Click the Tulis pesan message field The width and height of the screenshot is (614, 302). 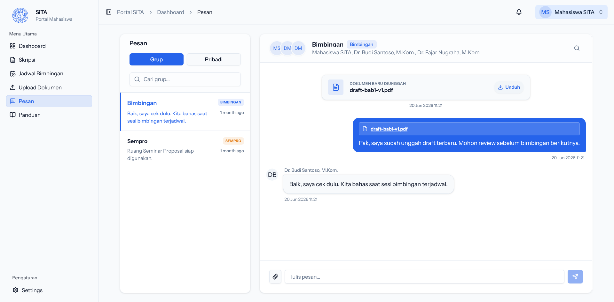[x=424, y=277]
